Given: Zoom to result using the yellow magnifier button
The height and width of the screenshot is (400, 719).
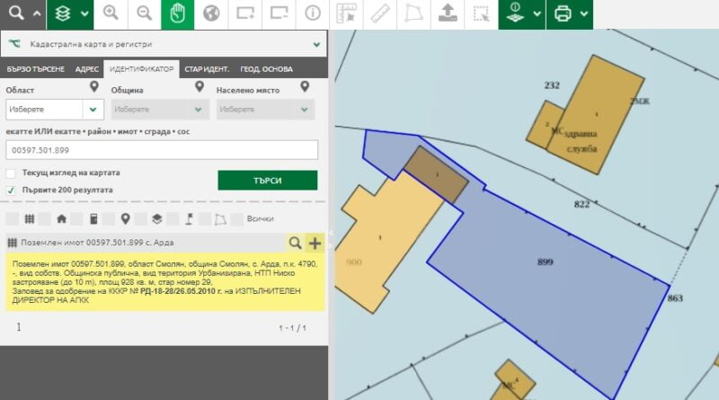Looking at the screenshot, I should [295, 243].
